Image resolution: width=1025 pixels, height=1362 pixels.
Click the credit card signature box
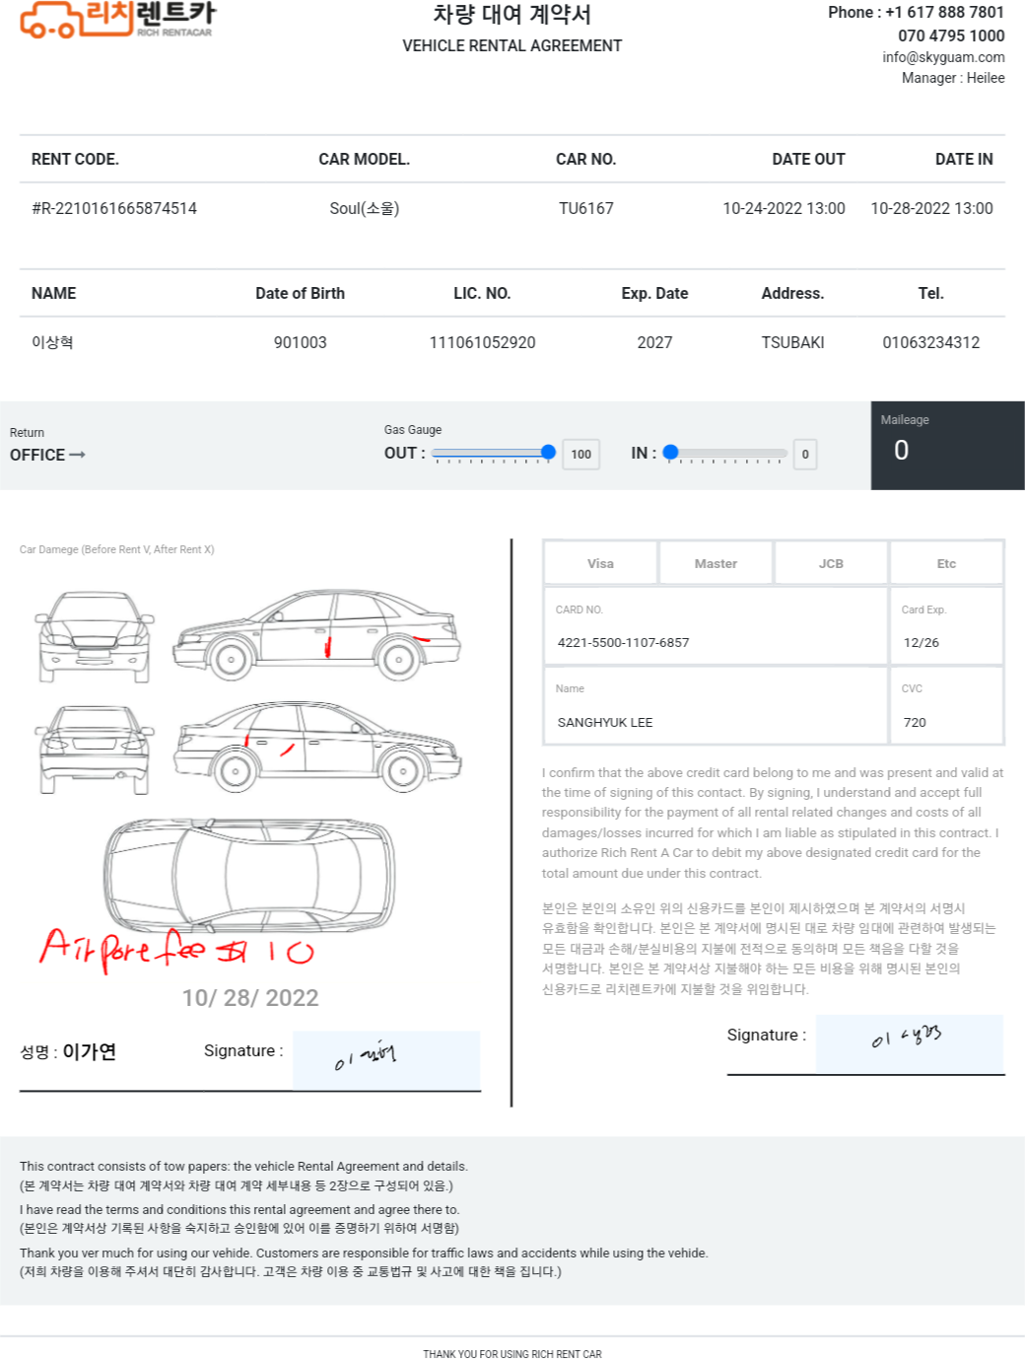point(909,1043)
